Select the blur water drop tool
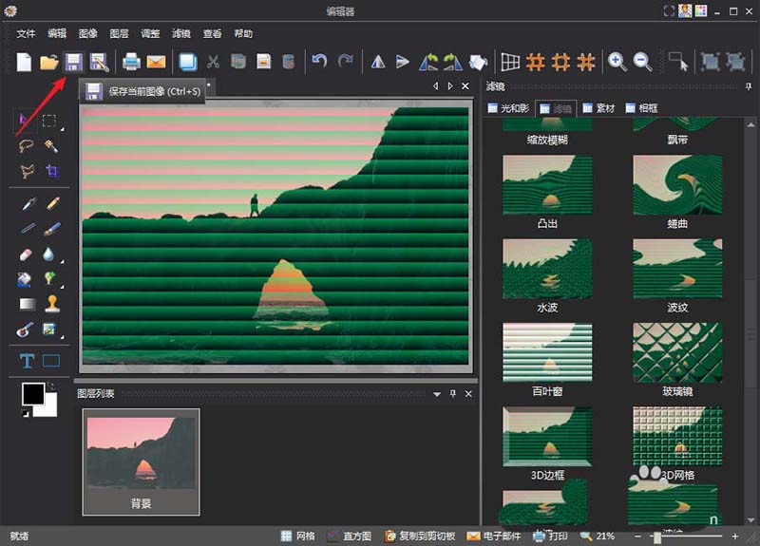 pyautogui.click(x=48, y=254)
